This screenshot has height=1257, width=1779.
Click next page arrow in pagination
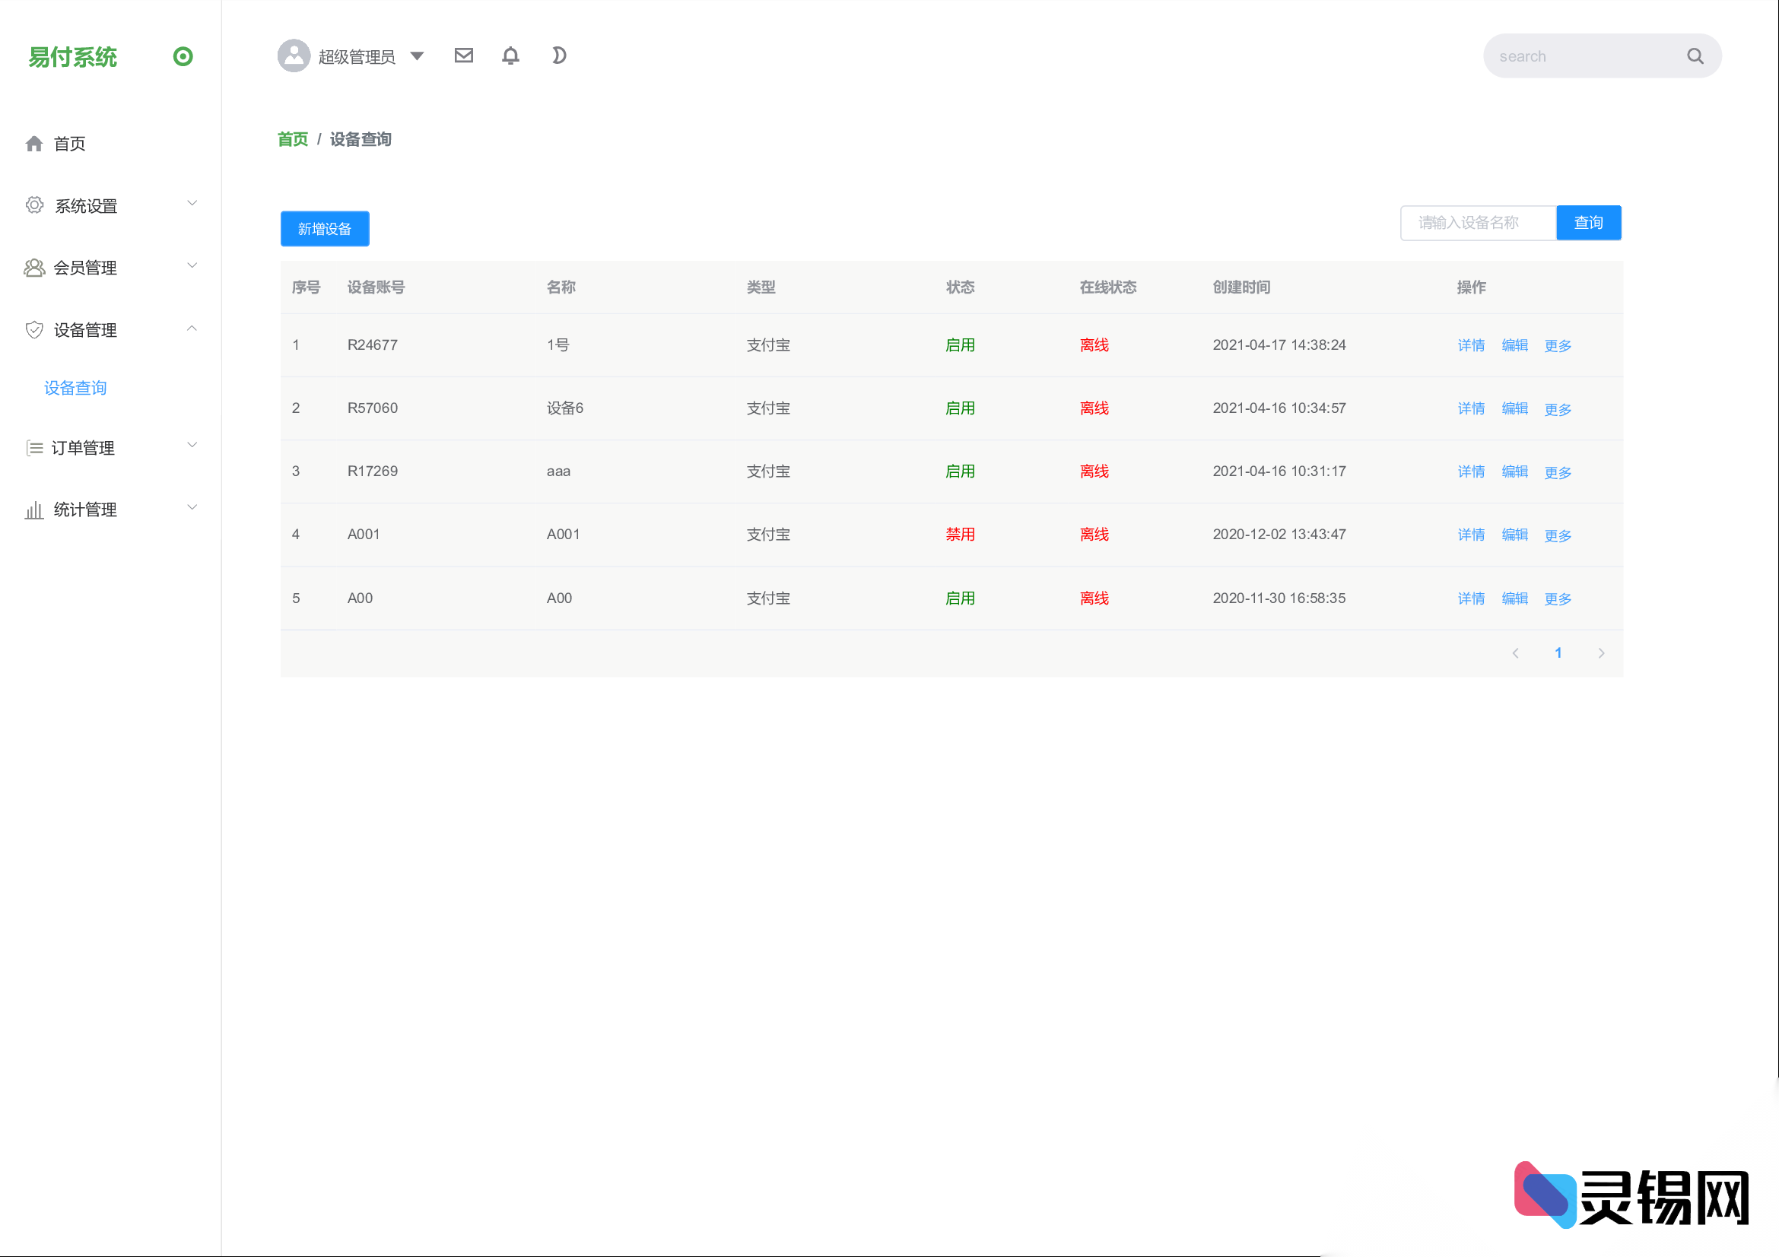[x=1601, y=654]
